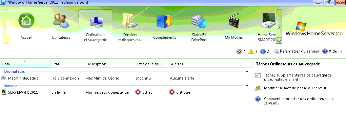Sort by État de la sauvegarde column
This screenshot has width=346, height=124.
click(152, 64)
